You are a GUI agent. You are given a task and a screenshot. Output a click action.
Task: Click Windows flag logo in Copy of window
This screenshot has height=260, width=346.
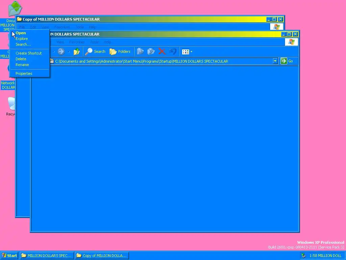tap(276, 27)
